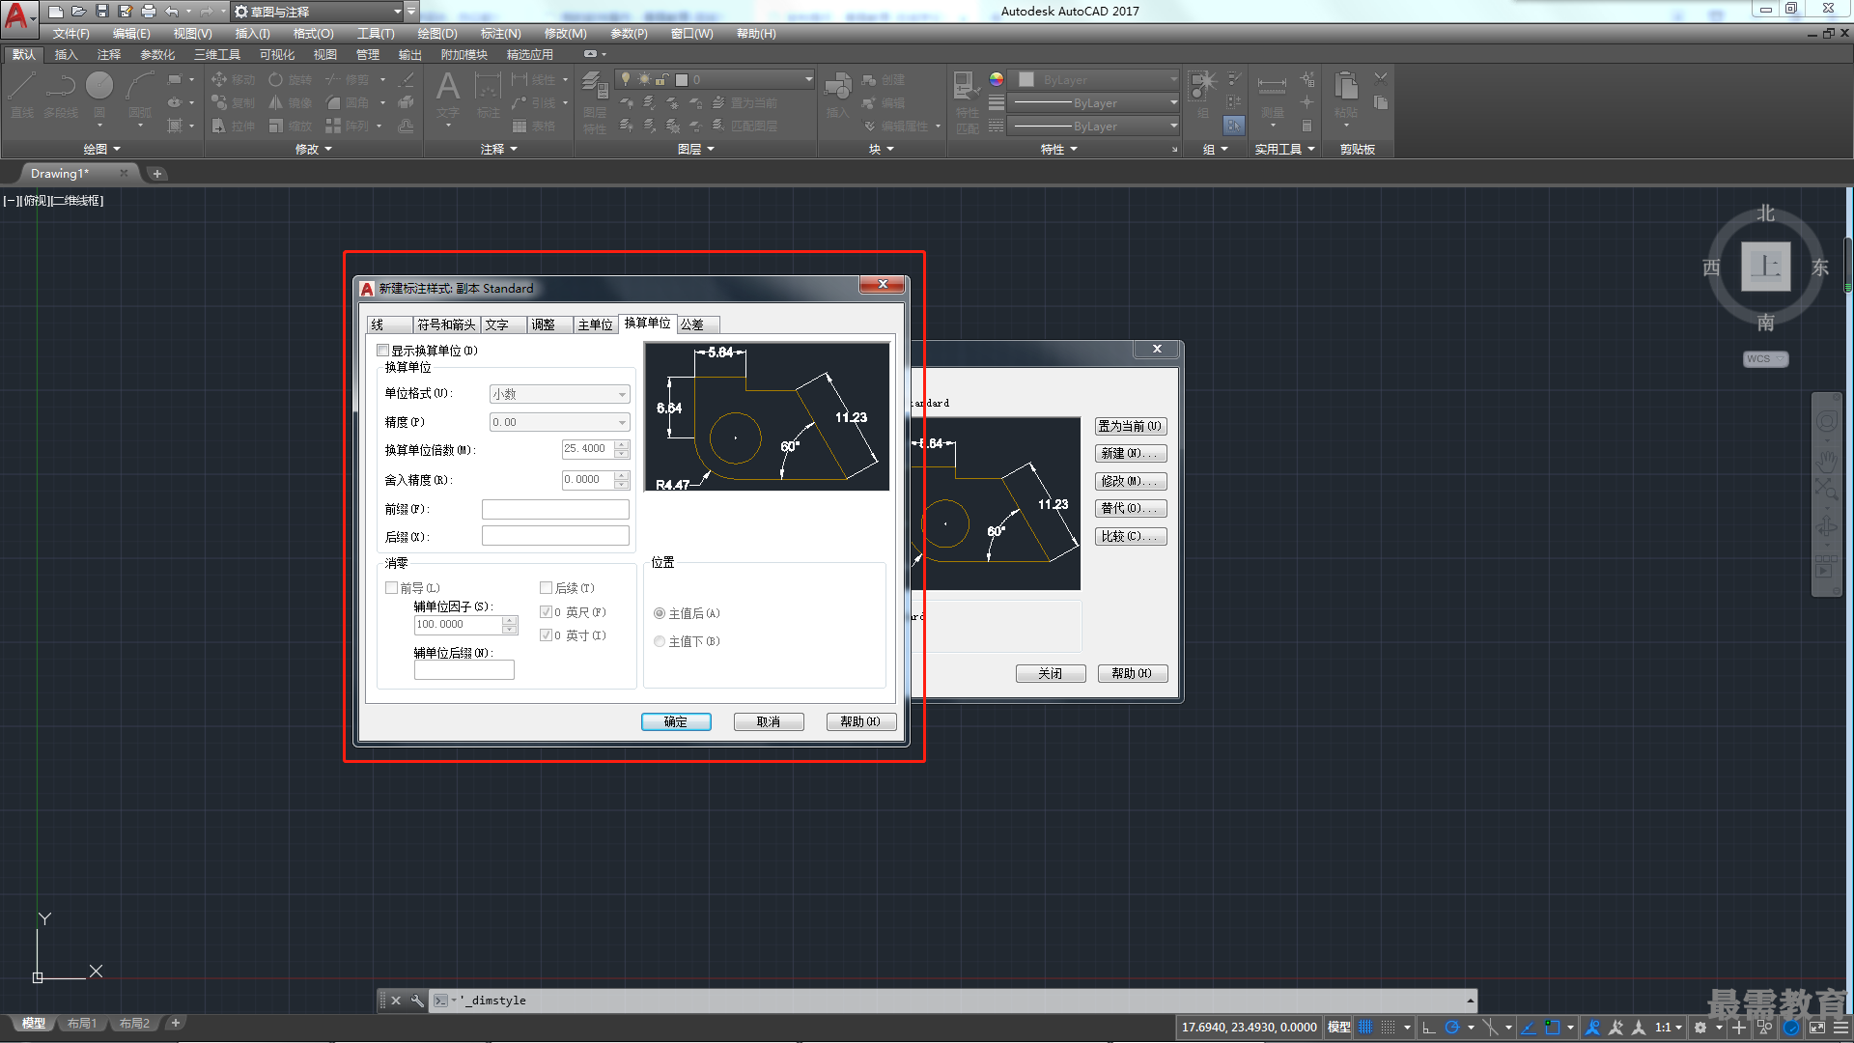The image size is (1854, 1043).
Task: Select the Line (直线) tool in the ribbon
Action: 22,95
